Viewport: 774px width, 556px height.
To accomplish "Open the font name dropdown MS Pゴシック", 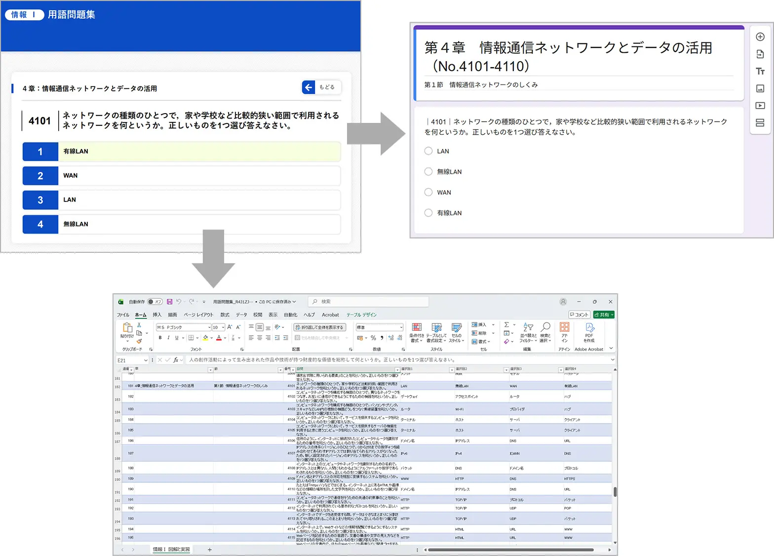I will point(209,327).
